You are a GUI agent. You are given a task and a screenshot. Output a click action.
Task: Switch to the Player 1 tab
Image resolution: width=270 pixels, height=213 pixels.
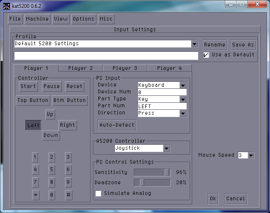coord(36,68)
